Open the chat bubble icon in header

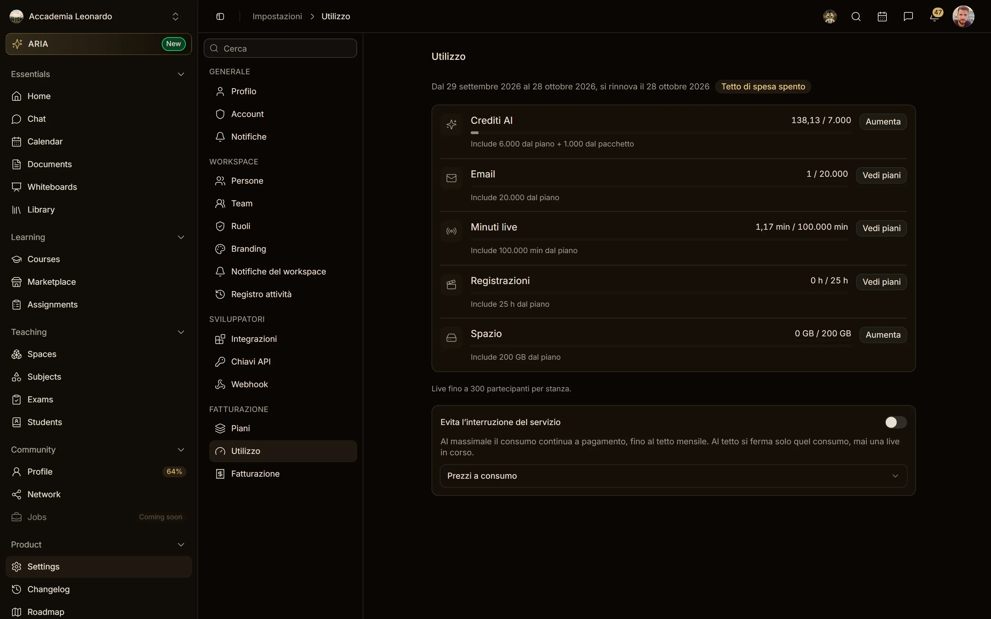click(x=908, y=17)
